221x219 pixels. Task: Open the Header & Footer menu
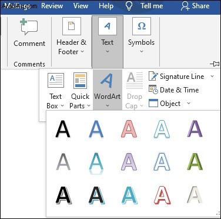[72, 36]
